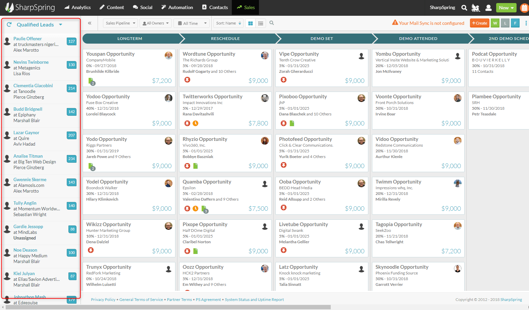The image size is (529, 310).
Task: Click document icon on Youspan Opportunity
Action: tap(91, 81)
